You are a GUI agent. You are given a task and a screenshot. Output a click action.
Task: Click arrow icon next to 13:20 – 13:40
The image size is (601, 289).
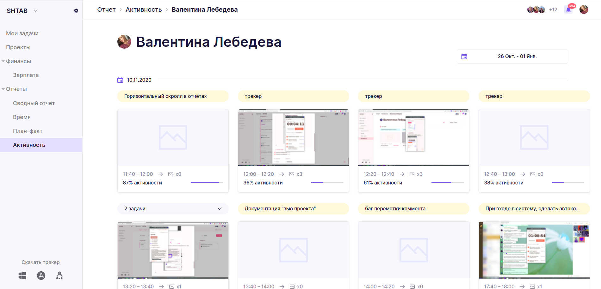162,286
